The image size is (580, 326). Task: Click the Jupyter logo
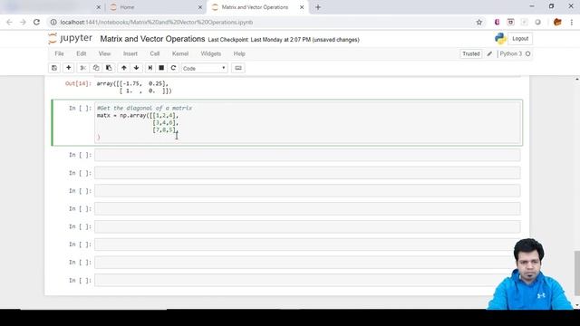(71, 38)
